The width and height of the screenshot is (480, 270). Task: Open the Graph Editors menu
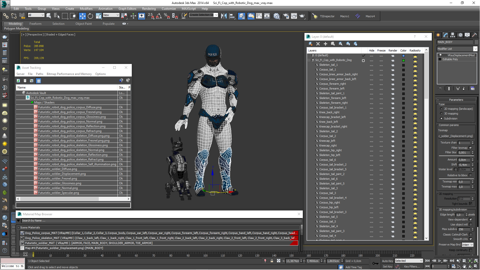tap(127, 8)
